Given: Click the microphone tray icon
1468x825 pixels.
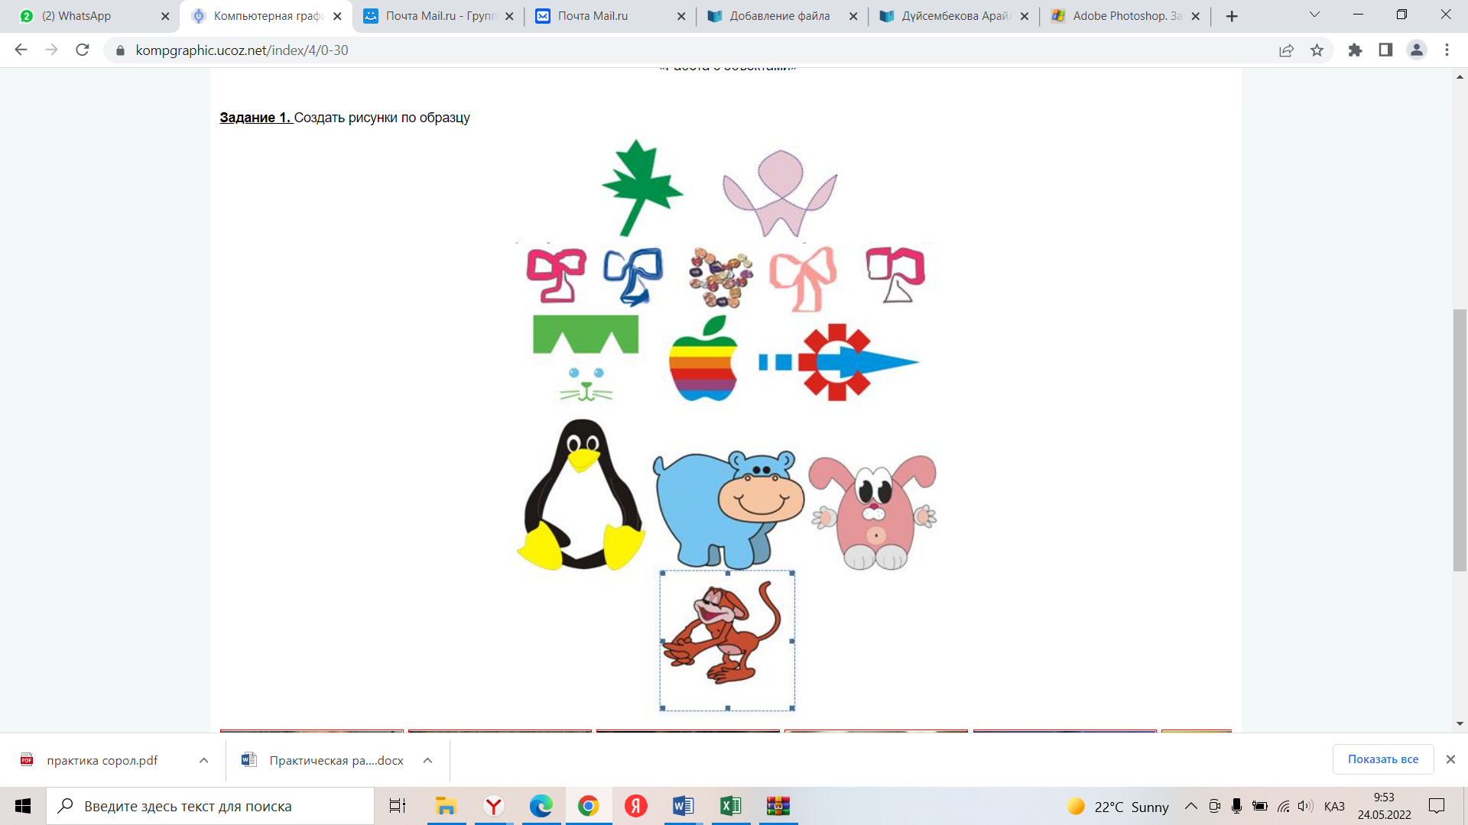Looking at the screenshot, I should click(1236, 806).
